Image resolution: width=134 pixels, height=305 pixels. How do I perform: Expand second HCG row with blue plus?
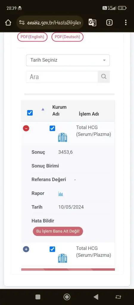[26, 249]
